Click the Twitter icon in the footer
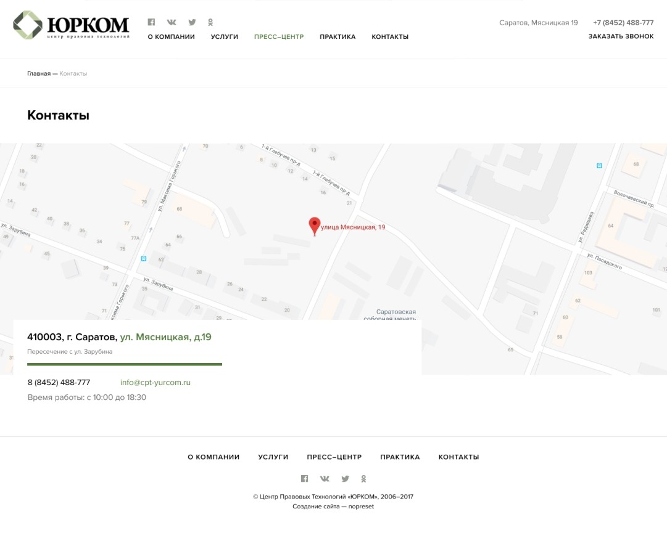This screenshot has width=667, height=533. tap(345, 479)
